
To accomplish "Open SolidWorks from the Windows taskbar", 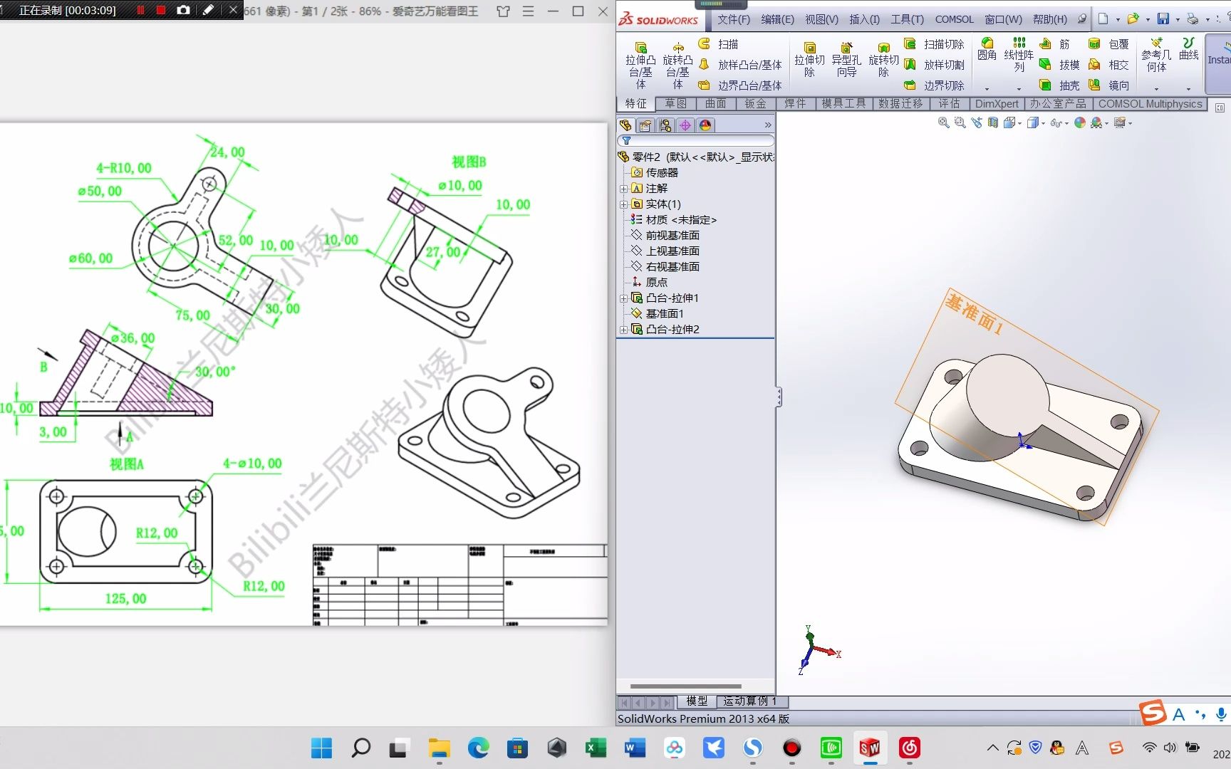I will pyautogui.click(x=870, y=748).
